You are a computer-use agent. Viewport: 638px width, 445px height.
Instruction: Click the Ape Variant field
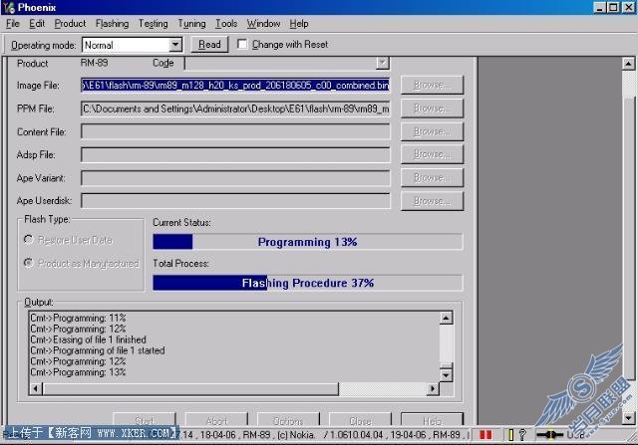235,178
